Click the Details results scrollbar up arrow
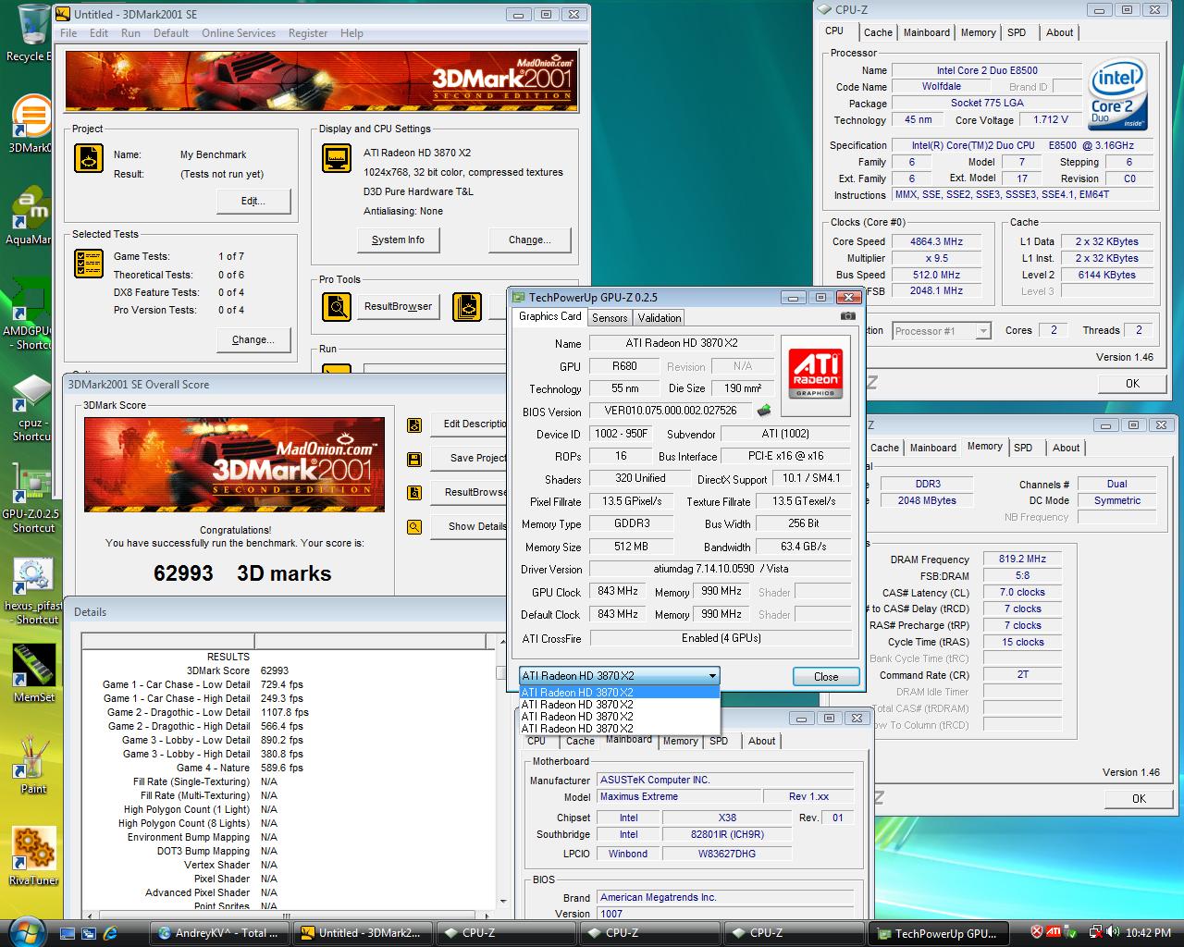Viewport: 1184px width, 947px height. pyautogui.click(x=503, y=641)
